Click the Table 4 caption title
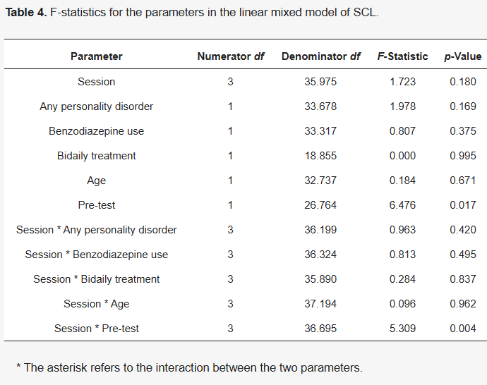Screen dimensions: 487x385 click(x=192, y=13)
